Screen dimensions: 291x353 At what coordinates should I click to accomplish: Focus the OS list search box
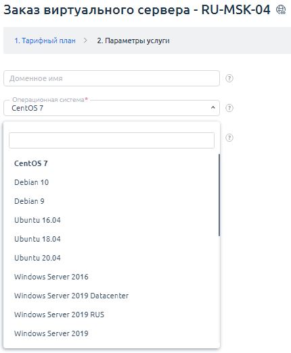click(x=112, y=140)
